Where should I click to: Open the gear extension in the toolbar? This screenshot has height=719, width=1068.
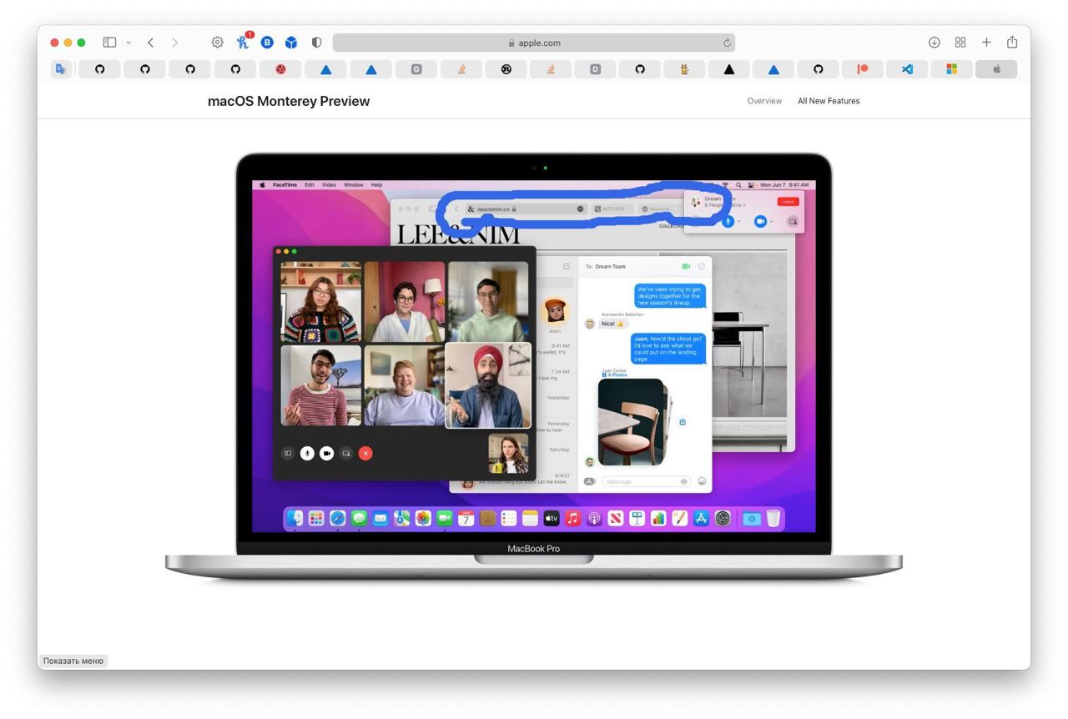217,43
